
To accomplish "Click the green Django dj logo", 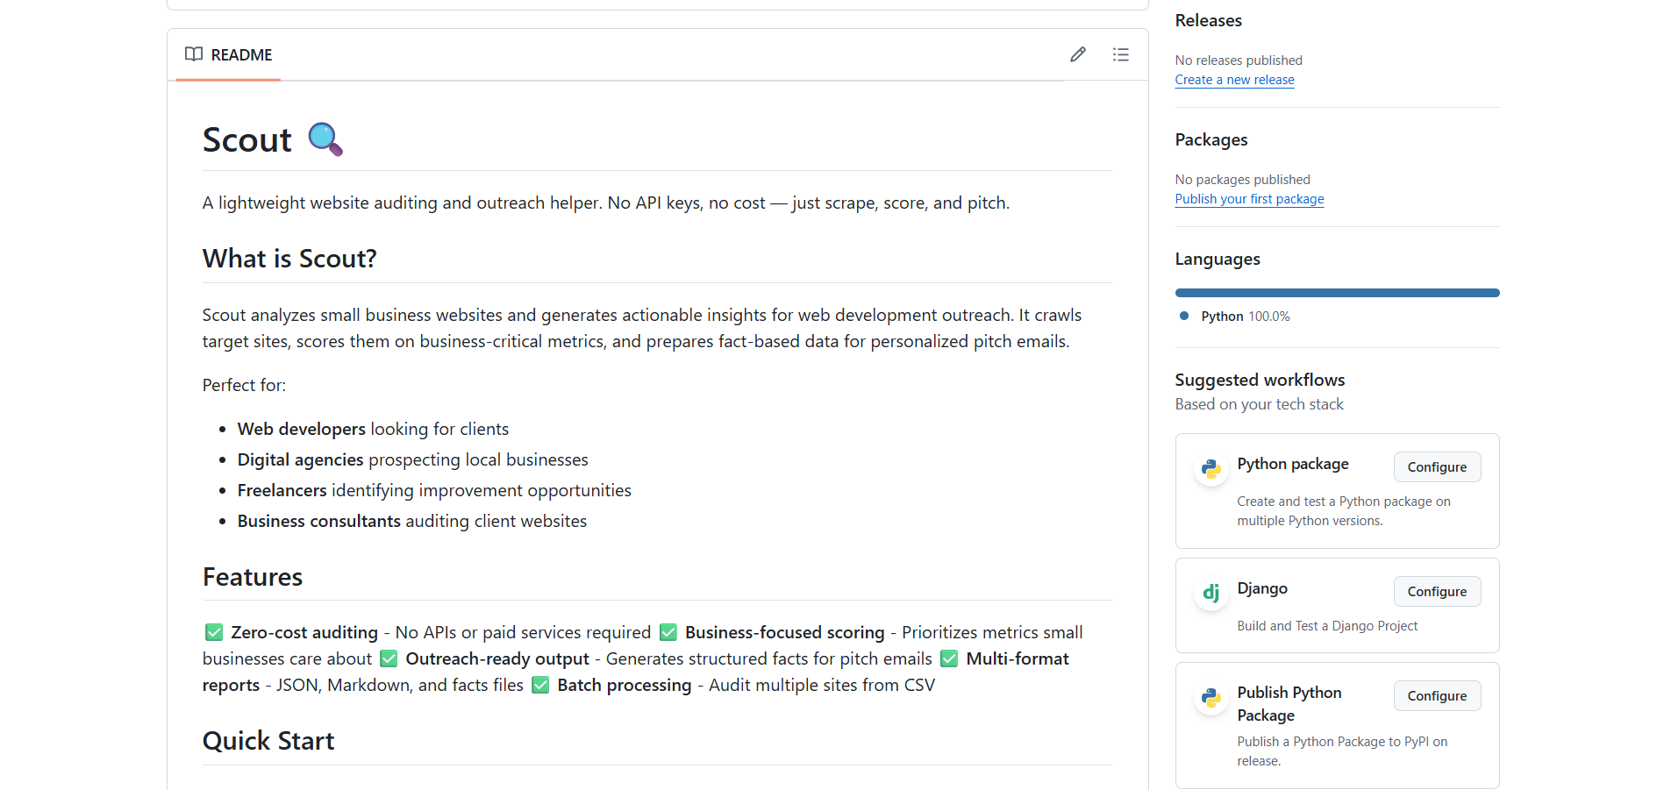I will (1211, 594).
